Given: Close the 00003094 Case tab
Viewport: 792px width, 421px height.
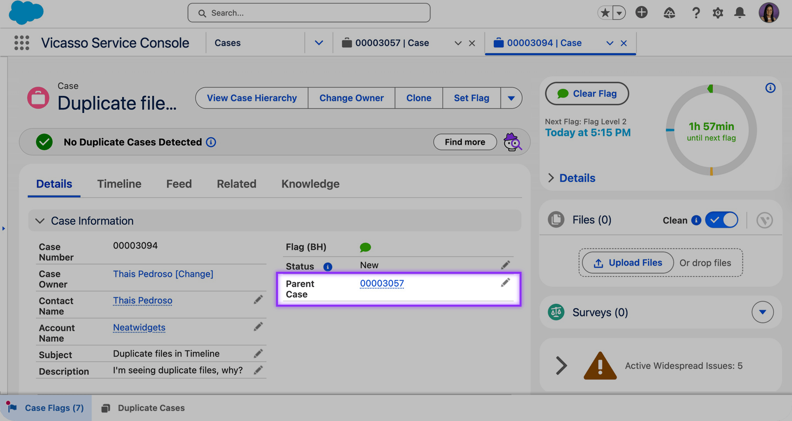Looking at the screenshot, I should pyautogui.click(x=624, y=43).
